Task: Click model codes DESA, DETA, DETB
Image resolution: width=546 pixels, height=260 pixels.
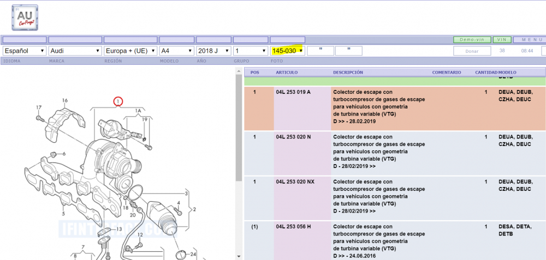Action: [515, 230]
